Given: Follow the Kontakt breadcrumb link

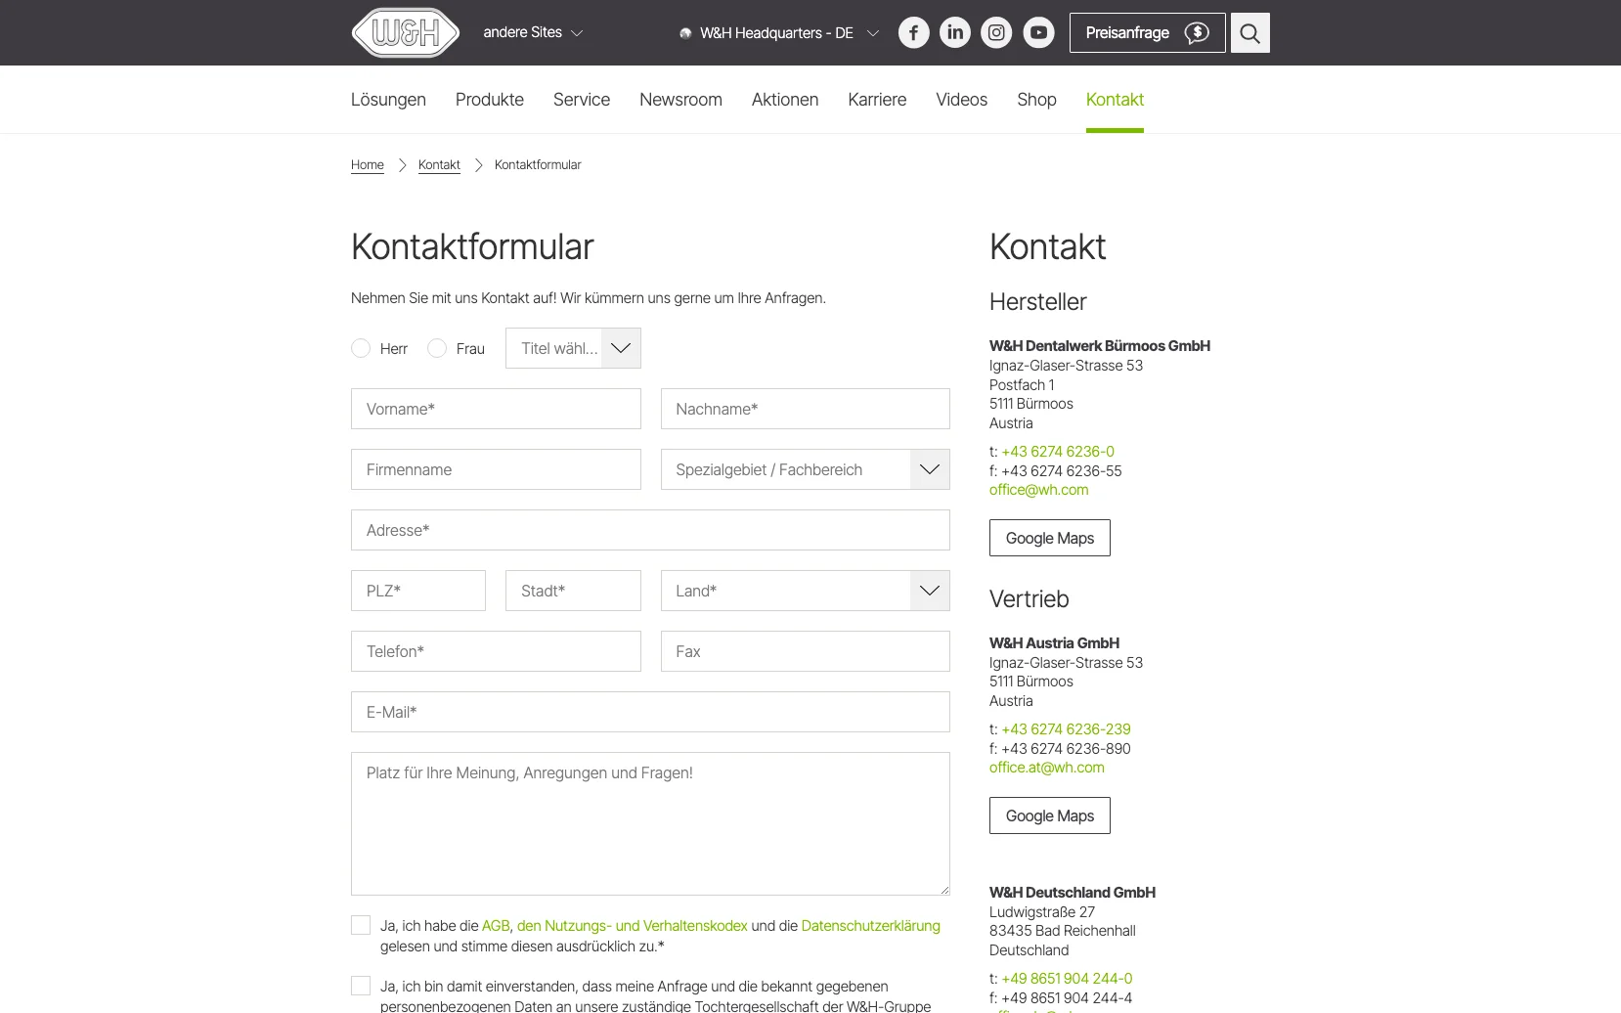Looking at the screenshot, I should [439, 164].
